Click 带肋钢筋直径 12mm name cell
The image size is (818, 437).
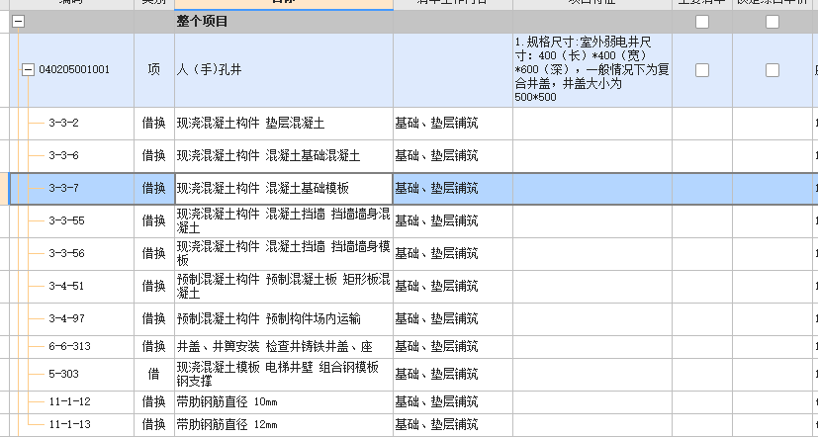click(284, 424)
